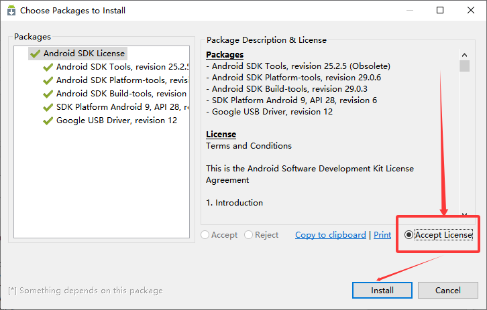Click the Print link
487x310 pixels.
click(382, 235)
